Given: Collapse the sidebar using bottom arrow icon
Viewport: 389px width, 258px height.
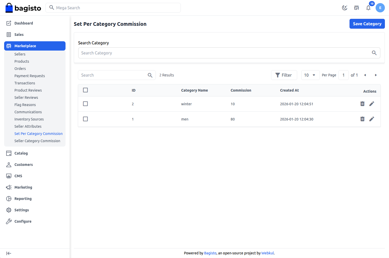Looking at the screenshot, I should click(x=9, y=253).
